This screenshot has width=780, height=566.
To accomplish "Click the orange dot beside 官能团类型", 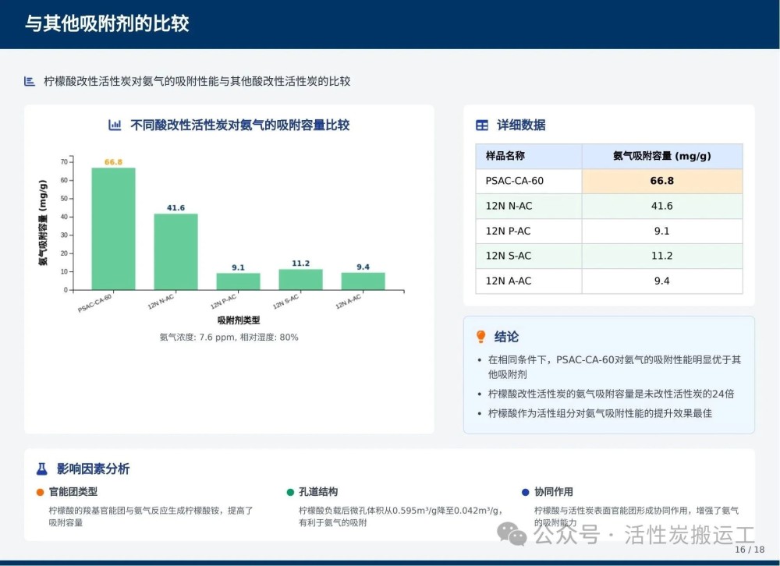I will click(x=40, y=492).
